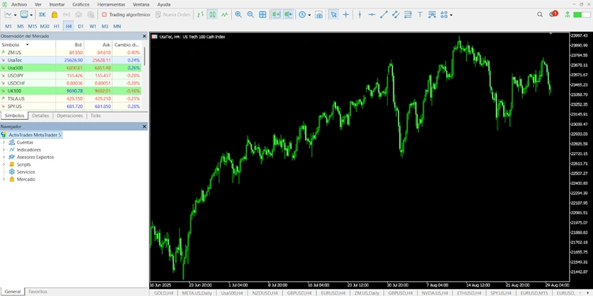Screen dimensions: 593x296
Task: Switch to the GOLD,H4 chart tab
Action: 164,293
